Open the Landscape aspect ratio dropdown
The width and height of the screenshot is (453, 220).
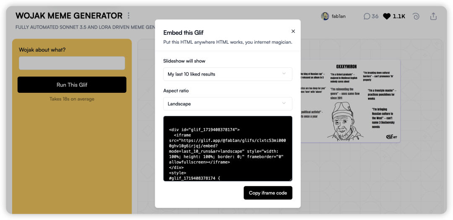tap(227, 104)
